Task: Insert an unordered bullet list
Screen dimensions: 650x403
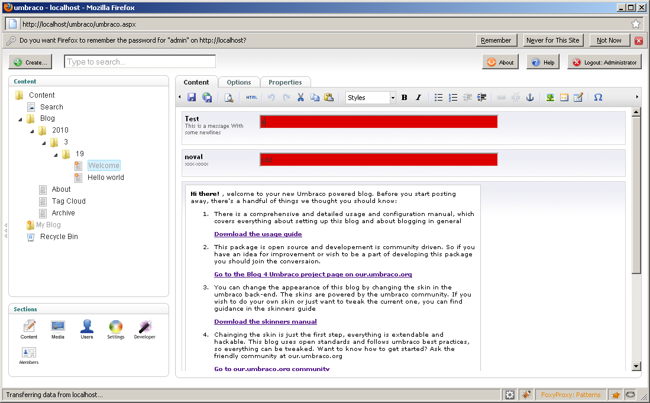Action: coord(438,98)
